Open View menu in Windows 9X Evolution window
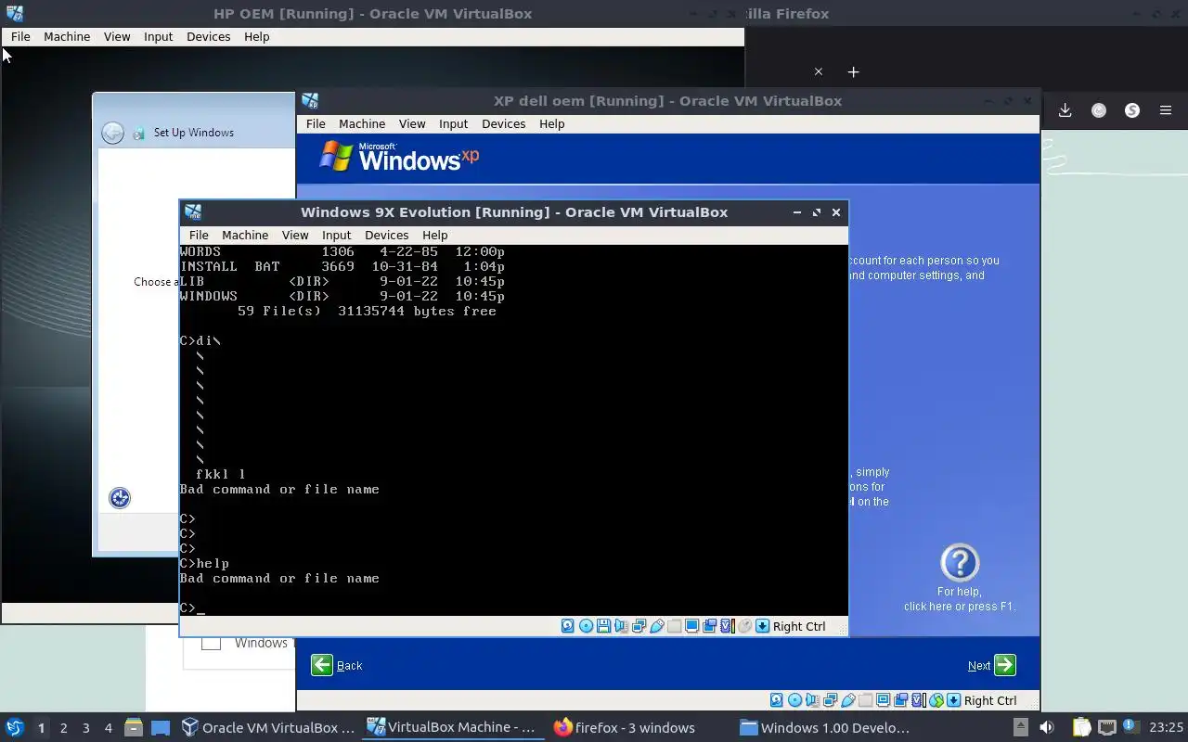1188x742 pixels. pyautogui.click(x=295, y=235)
